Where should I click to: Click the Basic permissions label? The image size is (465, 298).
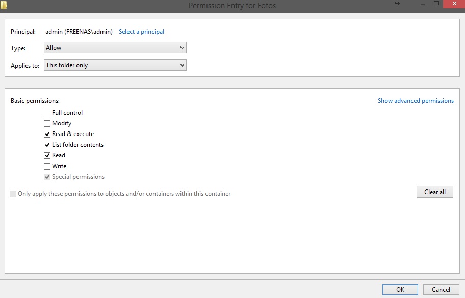click(35, 101)
